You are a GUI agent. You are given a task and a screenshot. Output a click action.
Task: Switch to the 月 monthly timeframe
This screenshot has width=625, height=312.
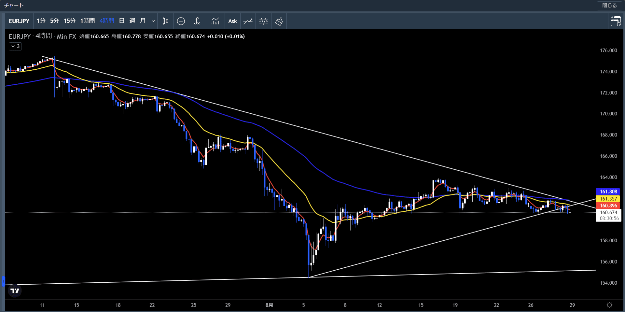(143, 21)
